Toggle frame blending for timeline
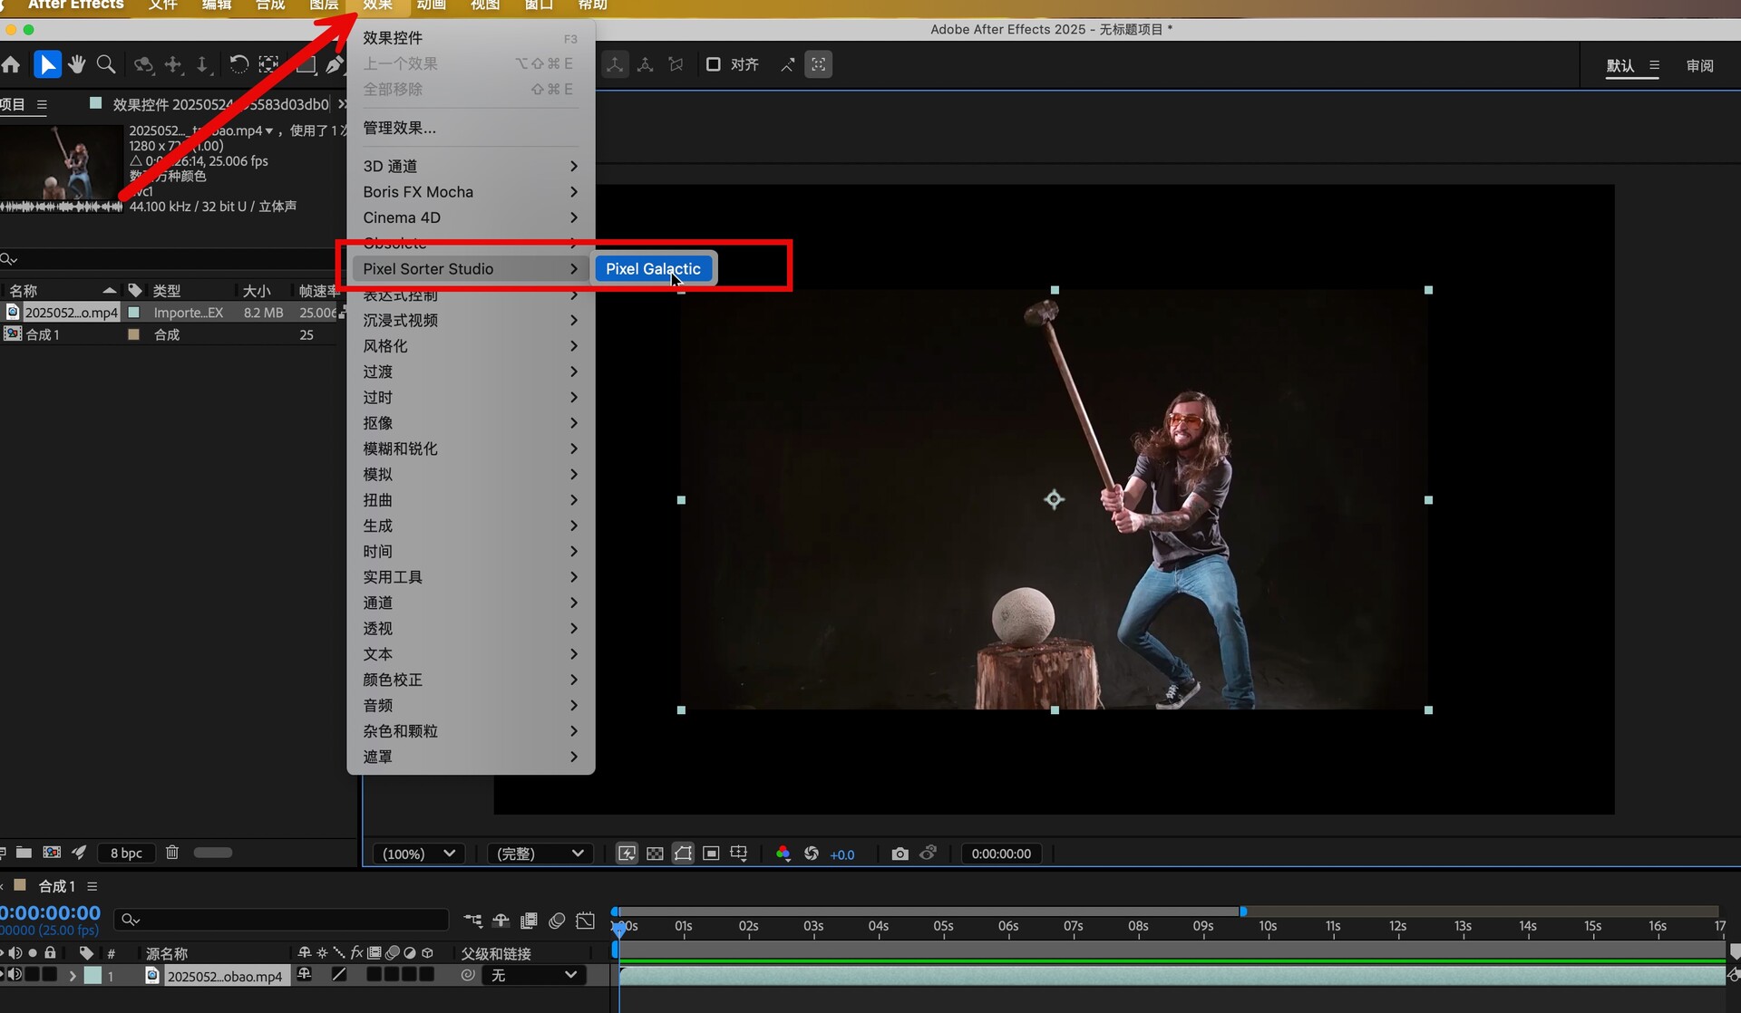Image resolution: width=1741 pixels, height=1013 pixels. click(529, 921)
